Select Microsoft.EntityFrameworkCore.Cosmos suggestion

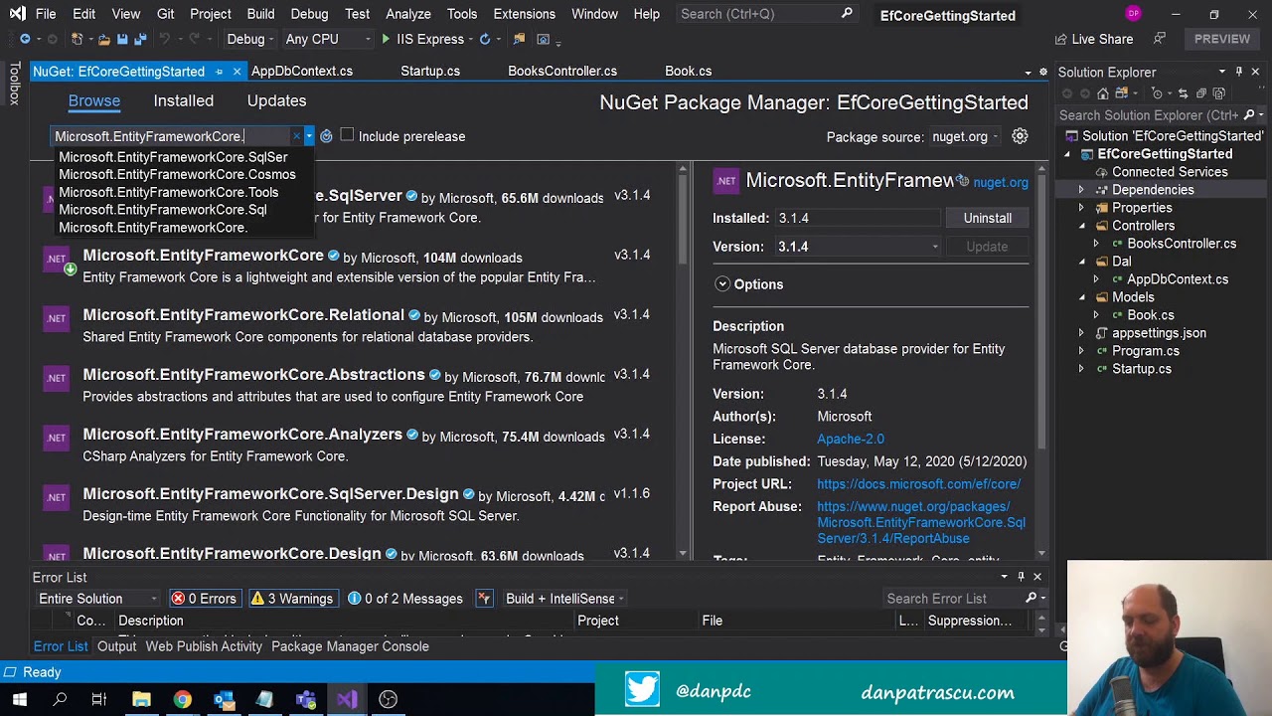click(x=177, y=175)
